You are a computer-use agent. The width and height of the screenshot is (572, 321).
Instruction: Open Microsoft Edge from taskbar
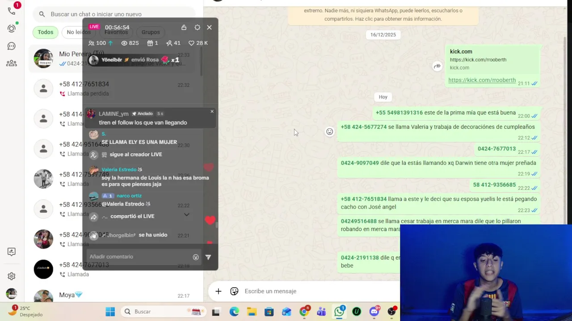click(234, 312)
